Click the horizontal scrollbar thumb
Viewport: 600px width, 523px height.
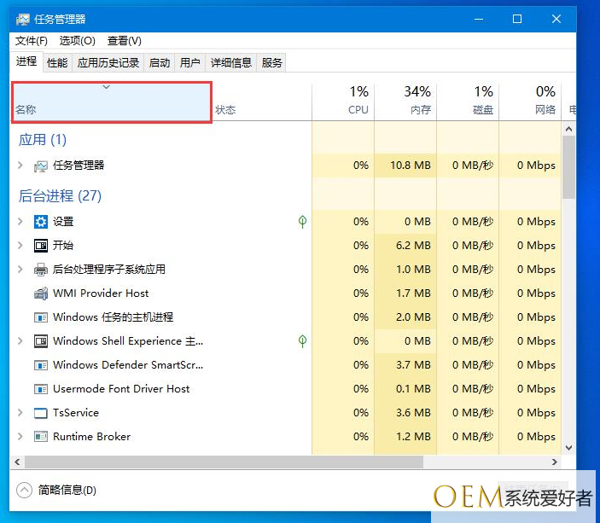(x=224, y=462)
